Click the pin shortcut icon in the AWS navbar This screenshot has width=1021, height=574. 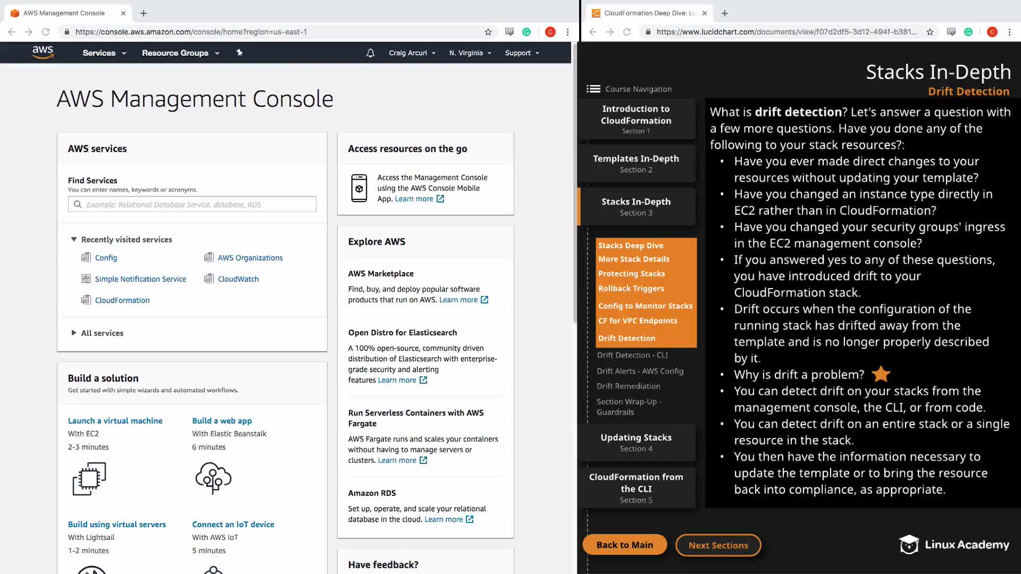click(239, 53)
